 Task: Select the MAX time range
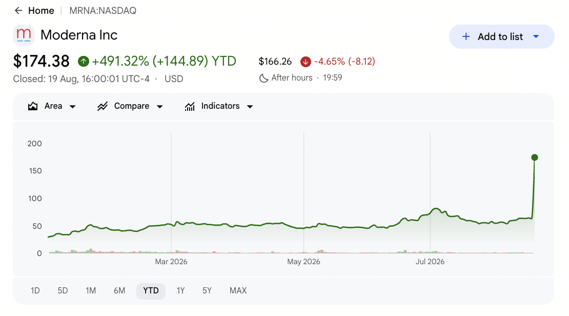pos(238,290)
